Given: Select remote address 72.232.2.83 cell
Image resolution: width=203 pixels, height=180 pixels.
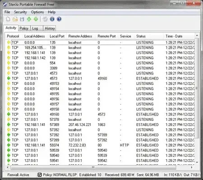Looking at the screenshot, I should point(77,145).
